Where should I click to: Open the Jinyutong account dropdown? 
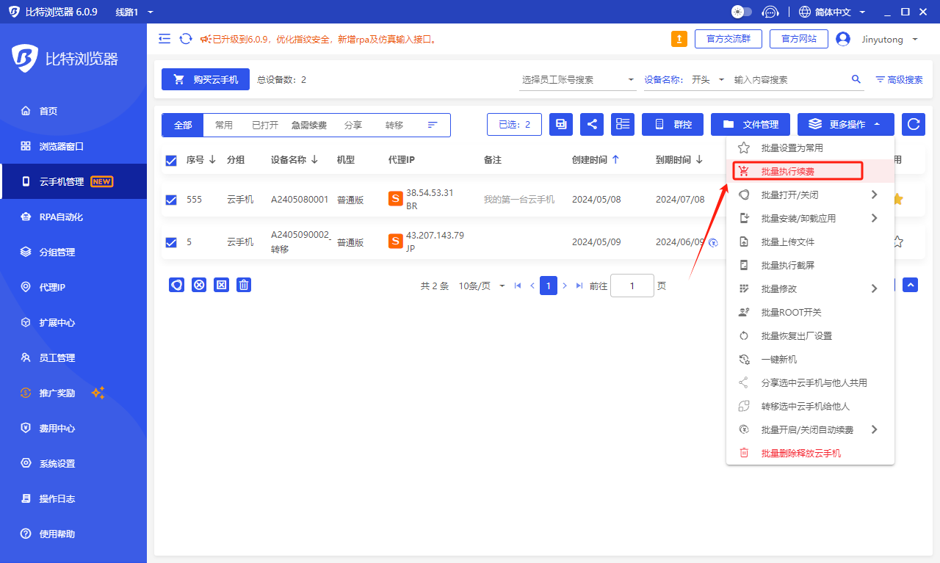(x=889, y=39)
